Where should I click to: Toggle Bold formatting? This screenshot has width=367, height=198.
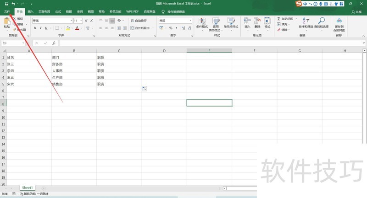click(35, 28)
